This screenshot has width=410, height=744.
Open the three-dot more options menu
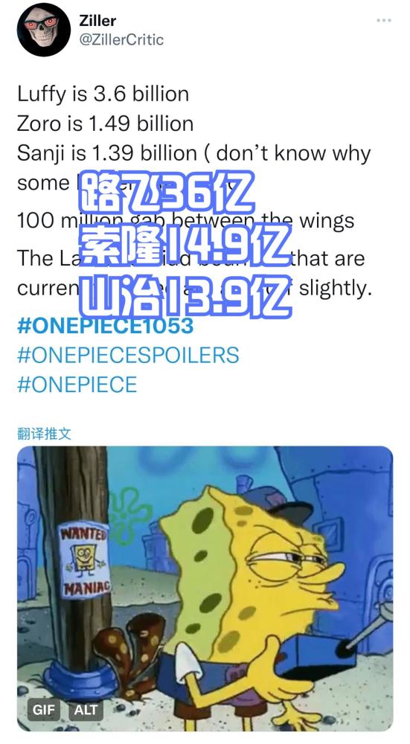coord(383,20)
